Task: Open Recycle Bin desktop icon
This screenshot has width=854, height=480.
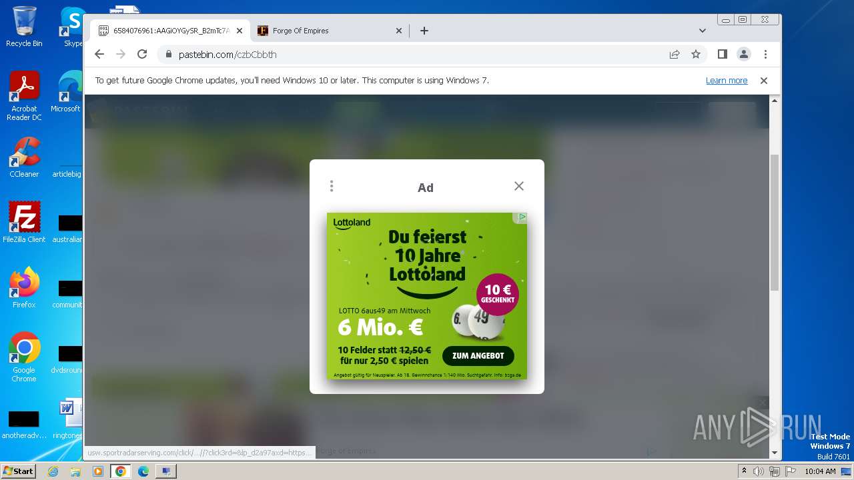Action: click(x=24, y=27)
